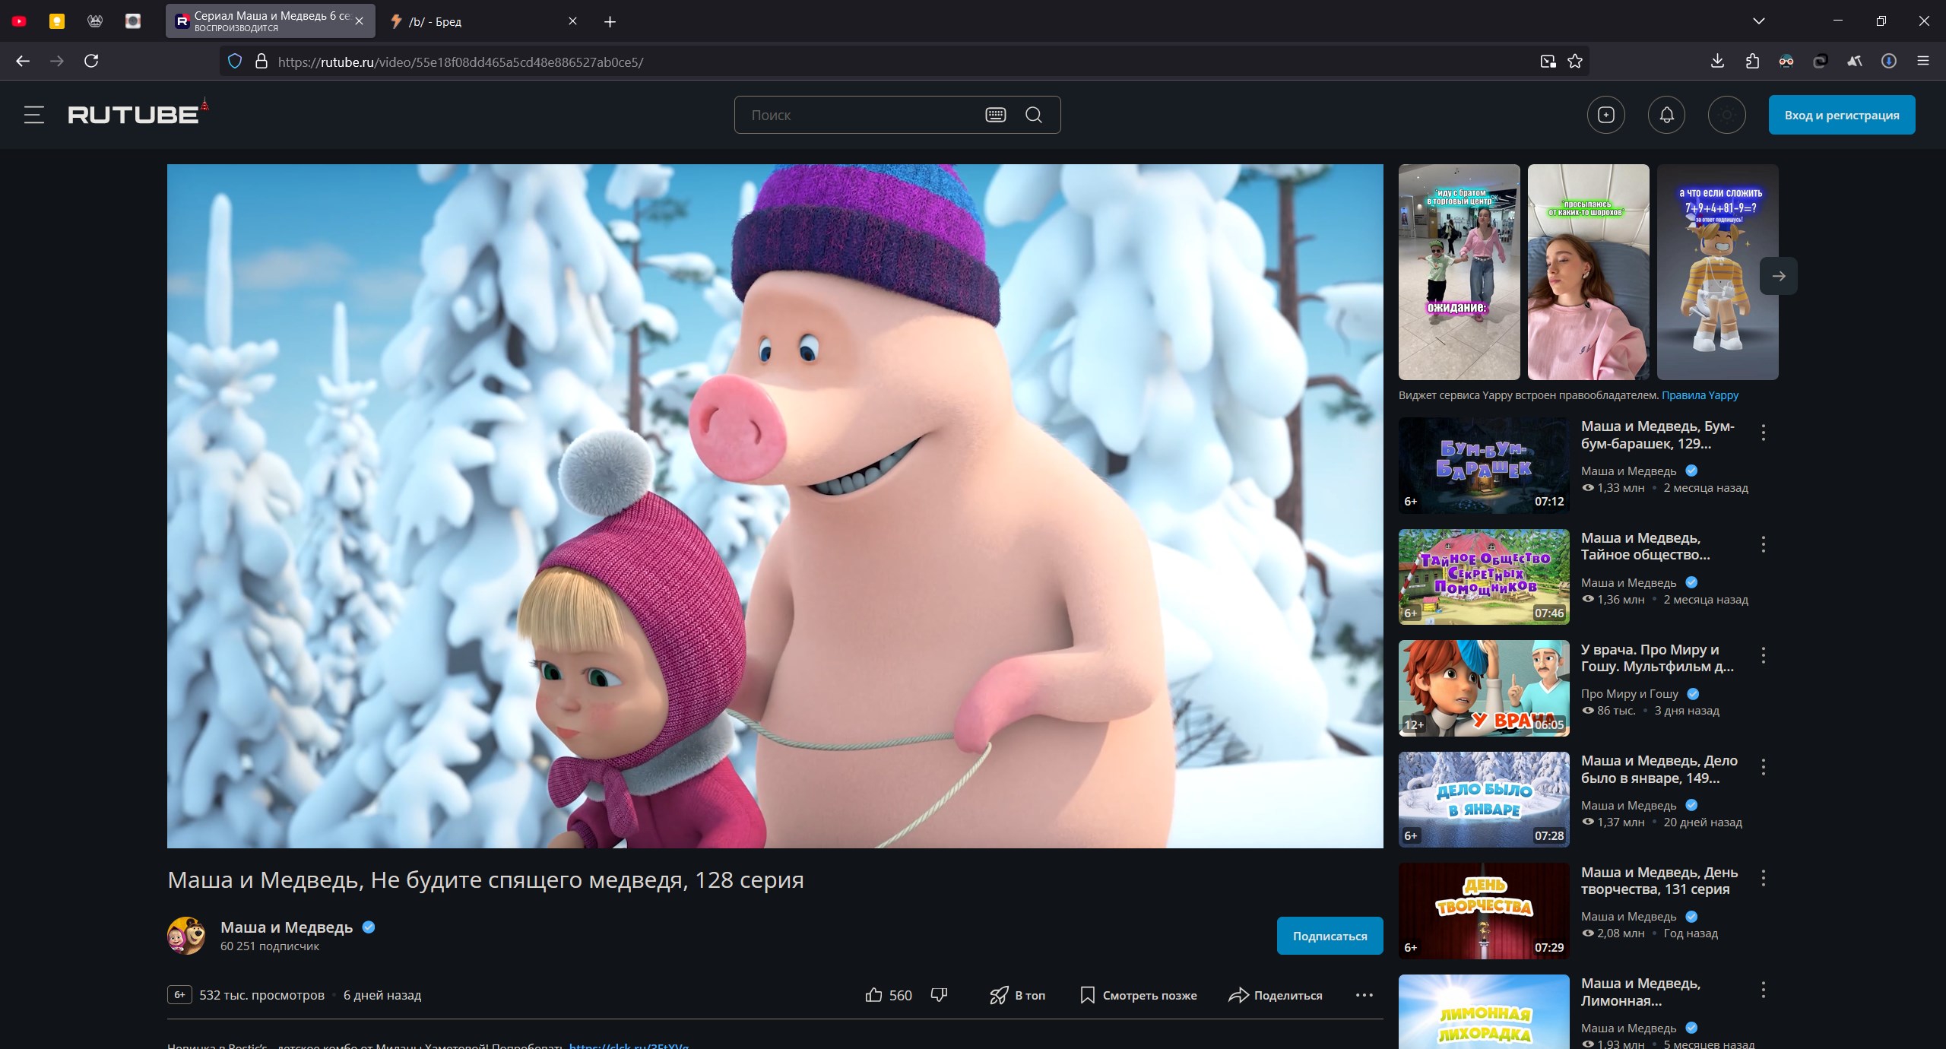Open notifications bell

[x=1666, y=115]
